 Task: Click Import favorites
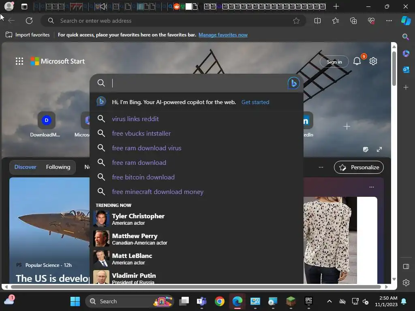pyautogui.click(x=28, y=35)
